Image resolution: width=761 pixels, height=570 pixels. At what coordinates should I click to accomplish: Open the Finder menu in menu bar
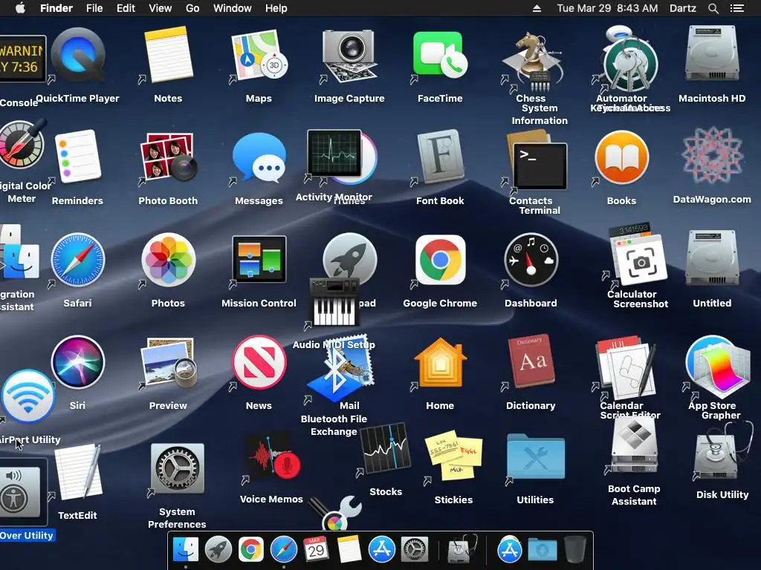56,8
